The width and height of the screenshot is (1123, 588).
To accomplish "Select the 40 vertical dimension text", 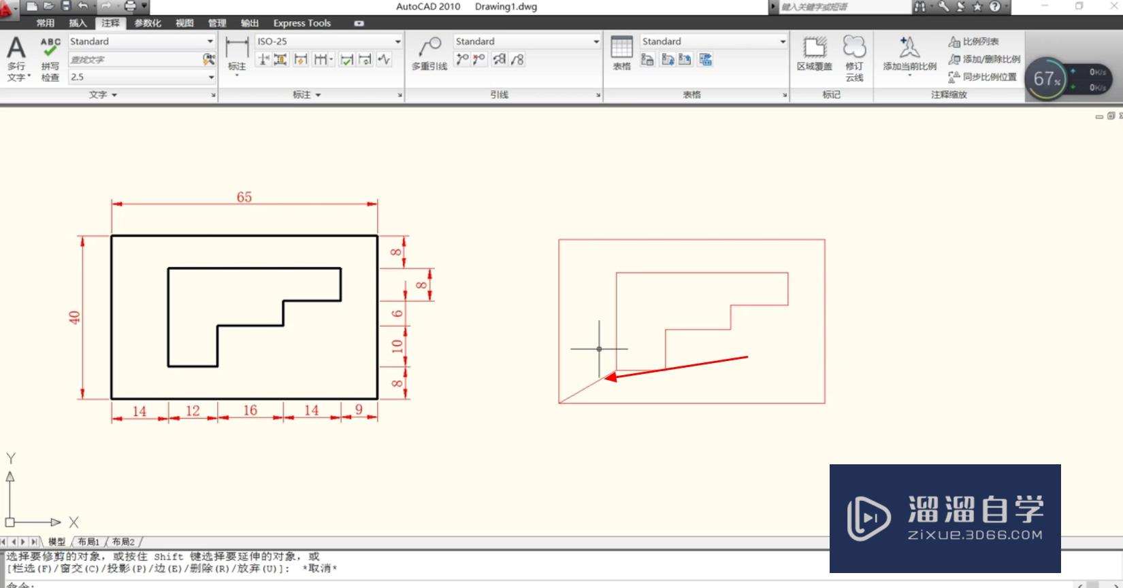I will 74,317.
